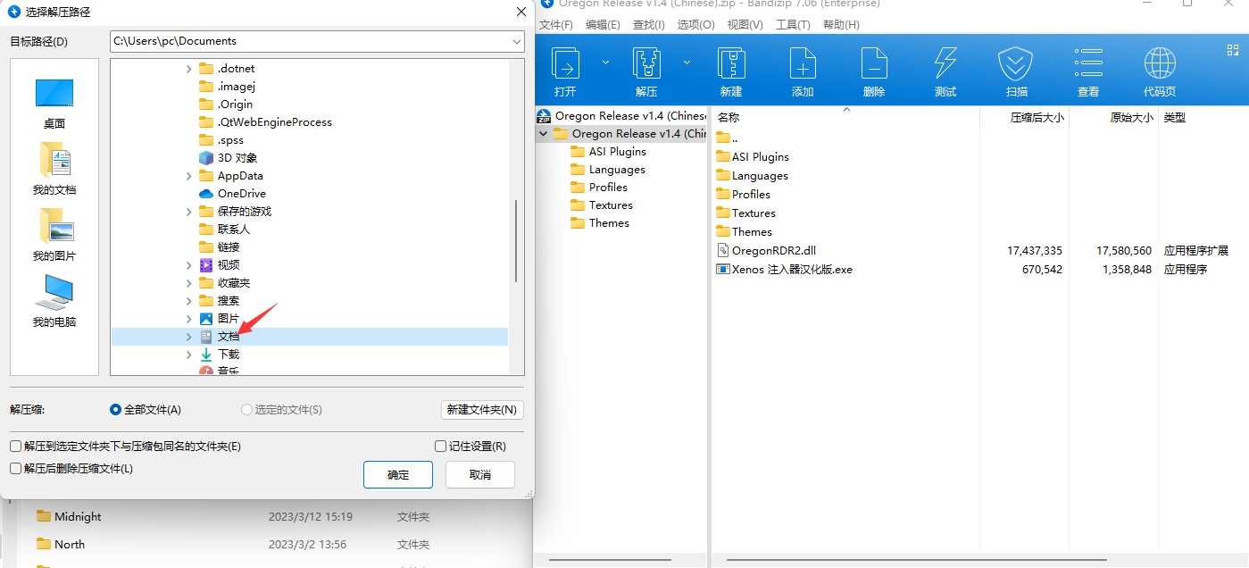The width and height of the screenshot is (1249, 568).
Task: Toggle Remember settings (记住设置) checkbox
Action: (x=440, y=447)
